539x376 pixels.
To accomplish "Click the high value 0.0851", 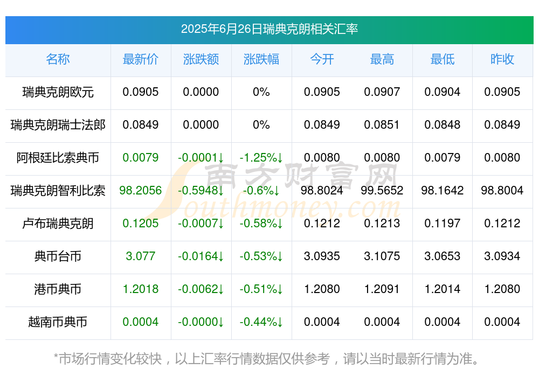I will 382,125.
